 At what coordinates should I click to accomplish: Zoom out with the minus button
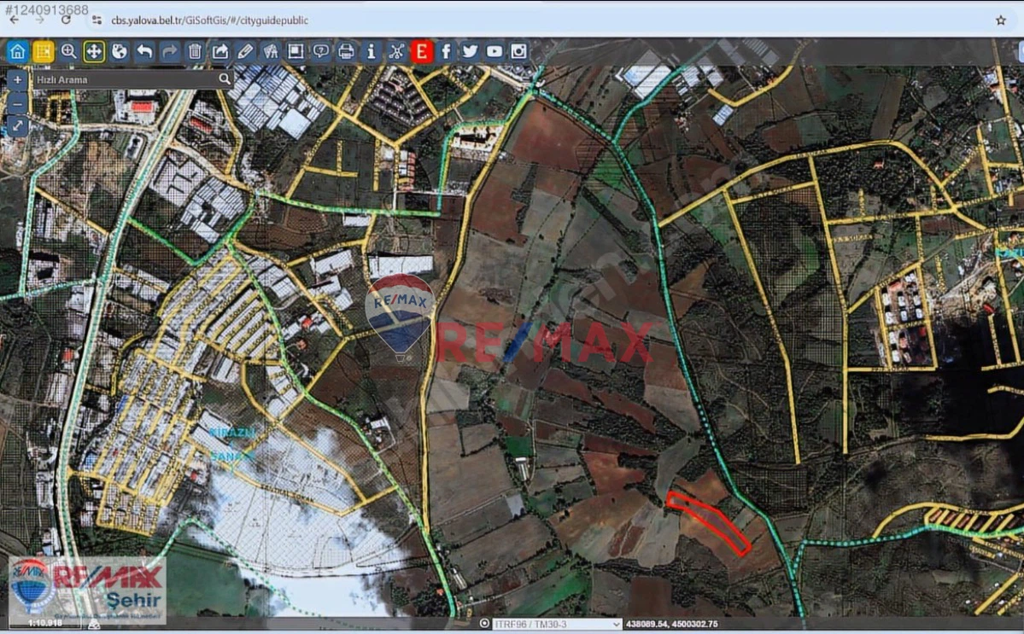18,104
